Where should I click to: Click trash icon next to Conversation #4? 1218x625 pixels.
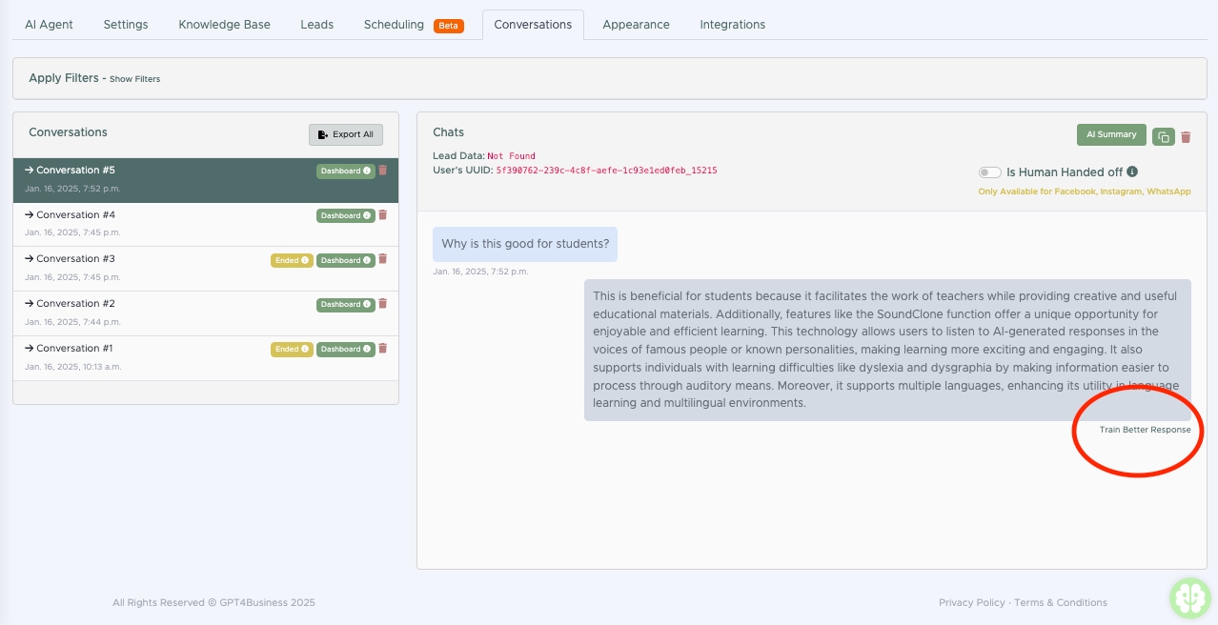click(383, 215)
